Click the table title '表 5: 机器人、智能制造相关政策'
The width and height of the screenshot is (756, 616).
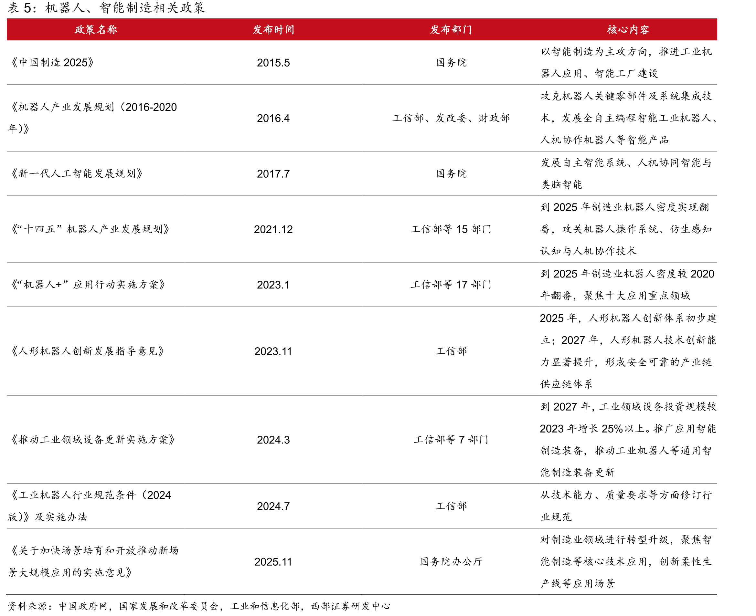[107, 8]
